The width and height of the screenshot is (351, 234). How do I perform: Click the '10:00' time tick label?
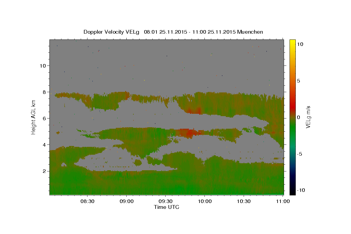coord(204,202)
